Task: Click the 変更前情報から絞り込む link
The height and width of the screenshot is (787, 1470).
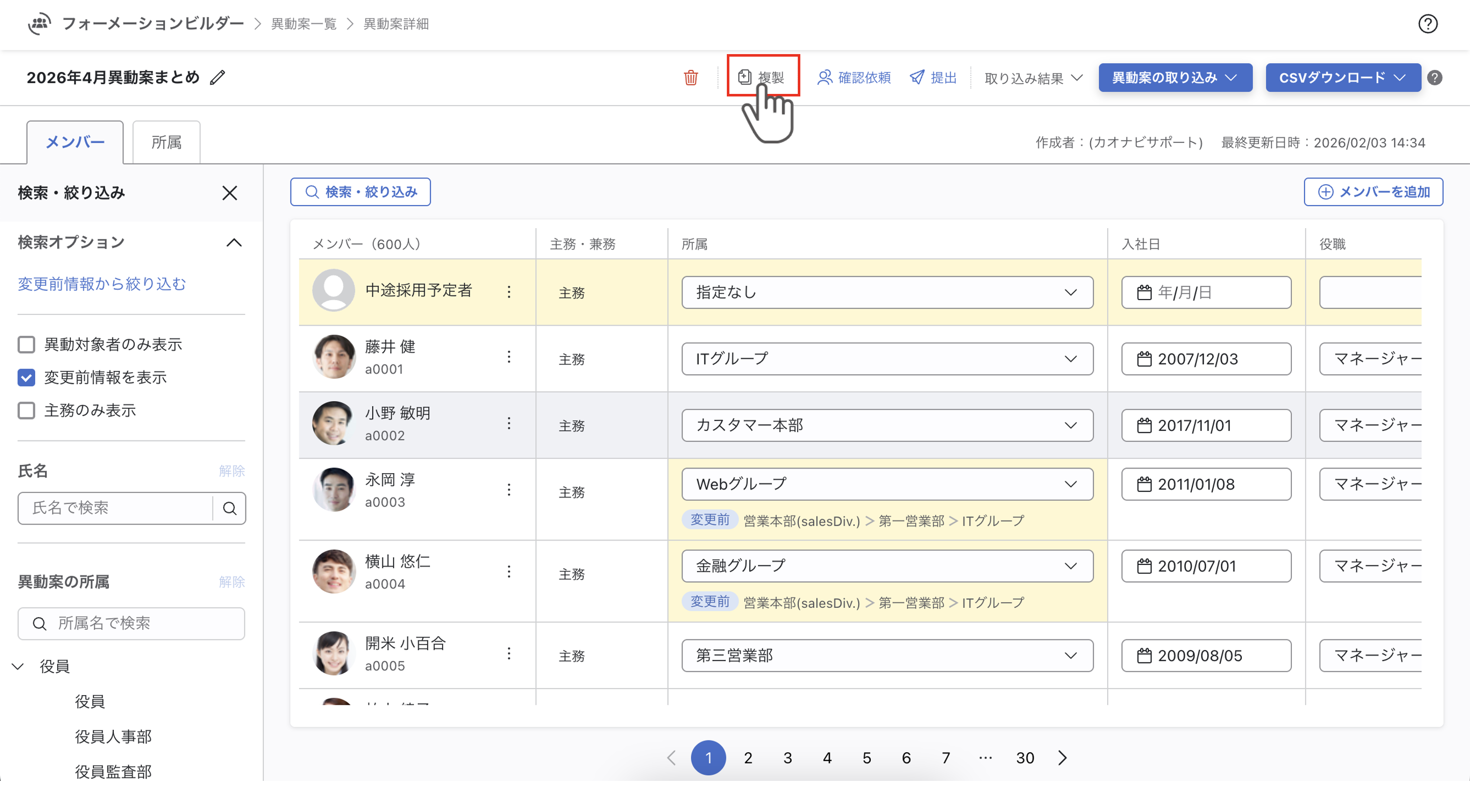Action: [102, 284]
